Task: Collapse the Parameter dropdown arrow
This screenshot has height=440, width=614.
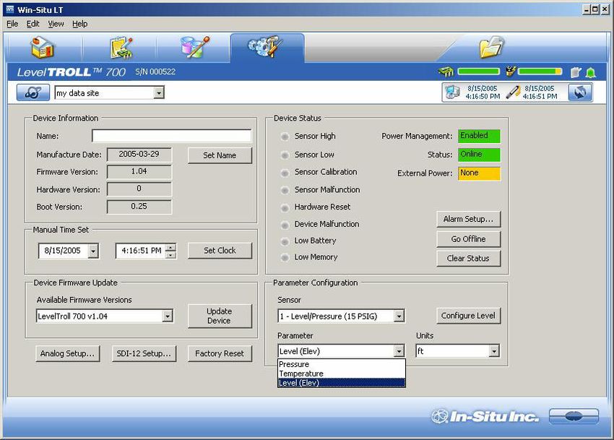Action: [399, 350]
